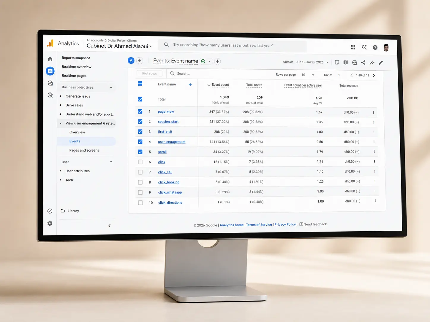The height and width of the screenshot is (322, 430).
Task: Click the compare columns icon
Action: [346, 62]
